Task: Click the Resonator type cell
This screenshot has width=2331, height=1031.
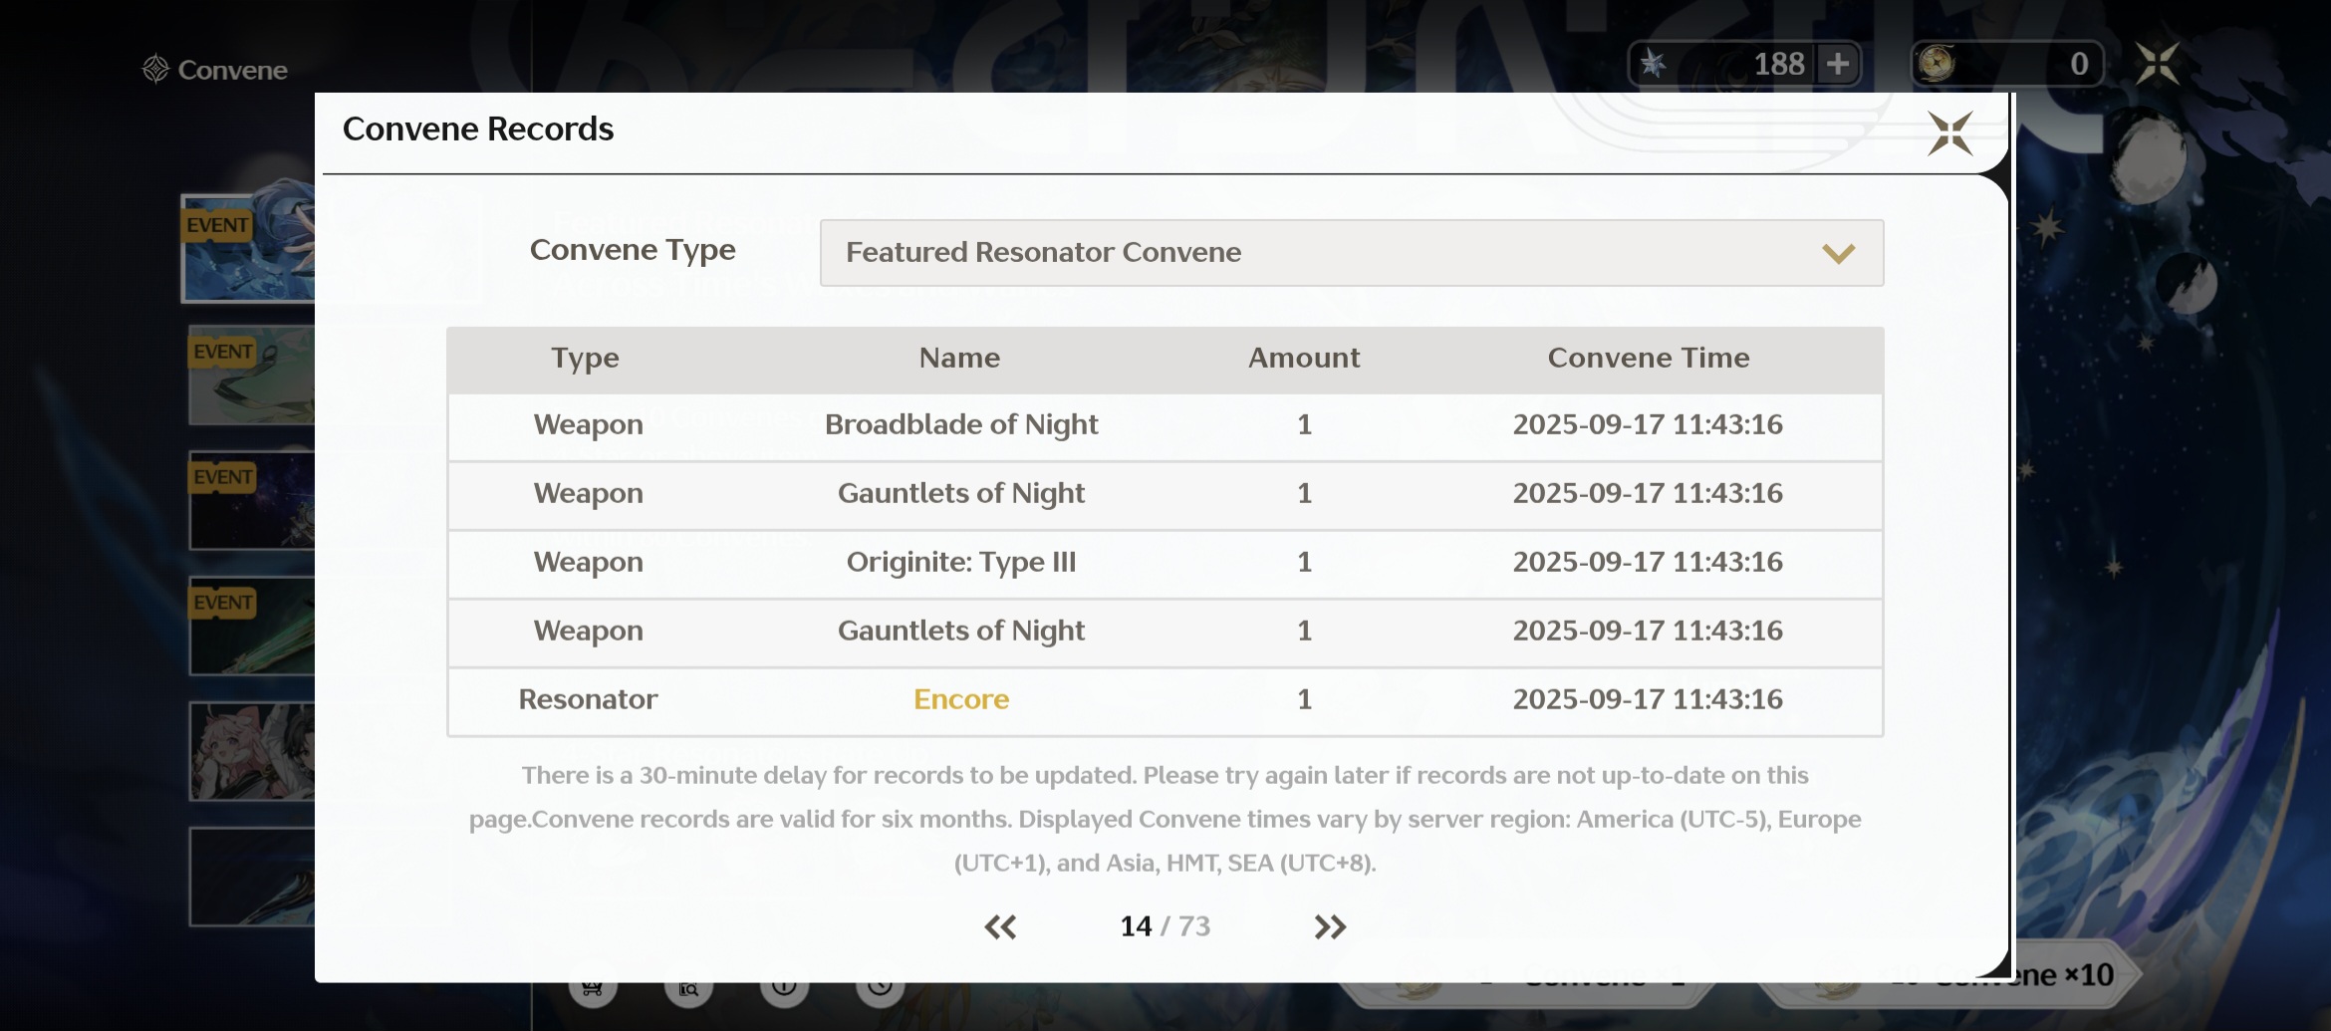Action: point(588,699)
